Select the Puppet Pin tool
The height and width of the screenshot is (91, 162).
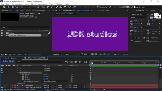pos(74,7)
